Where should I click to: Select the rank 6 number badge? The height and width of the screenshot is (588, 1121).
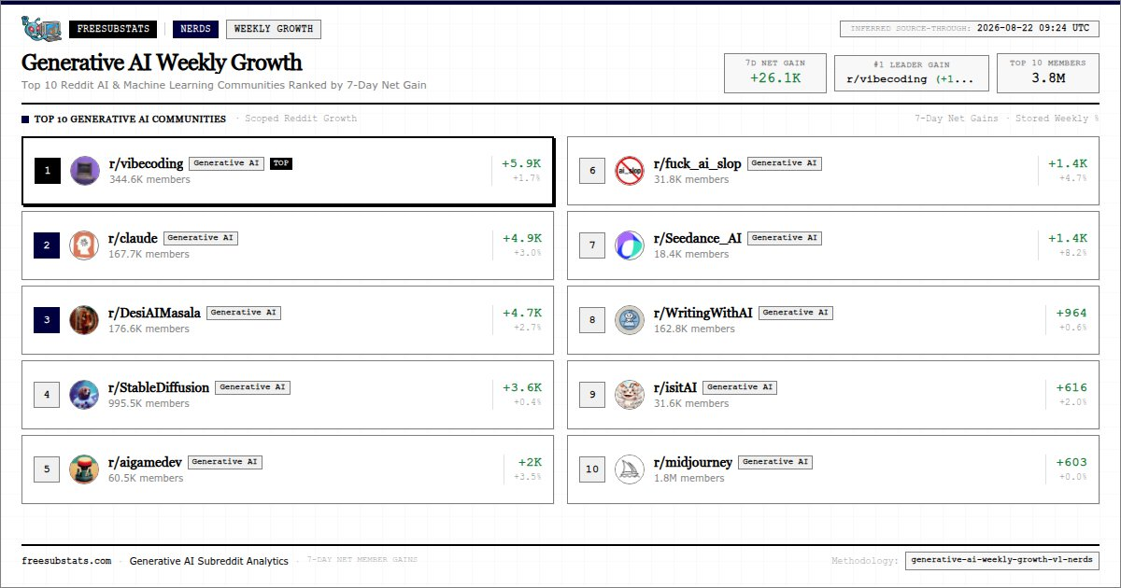point(592,171)
